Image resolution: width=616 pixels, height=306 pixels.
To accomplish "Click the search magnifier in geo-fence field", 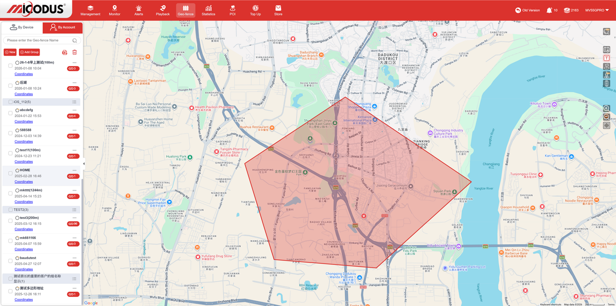I will pos(75,40).
